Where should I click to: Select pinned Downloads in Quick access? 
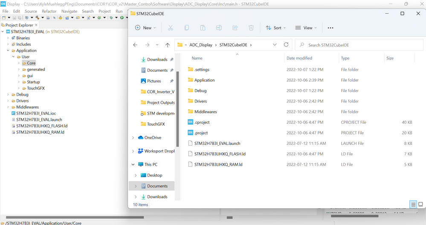pos(157,59)
